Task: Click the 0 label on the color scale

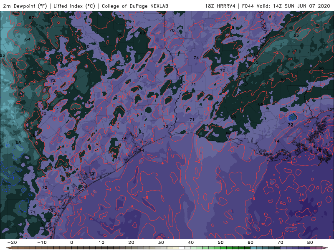Action: (x=71, y=242)
